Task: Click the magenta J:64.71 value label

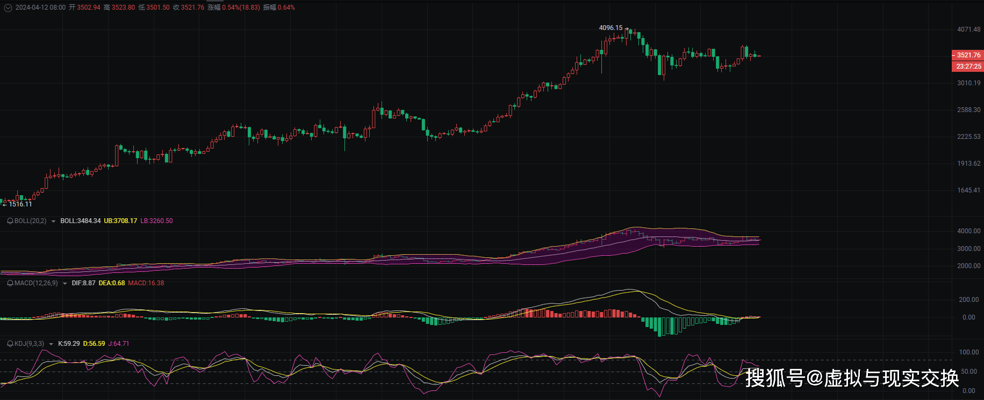Action: pos(119,344)
